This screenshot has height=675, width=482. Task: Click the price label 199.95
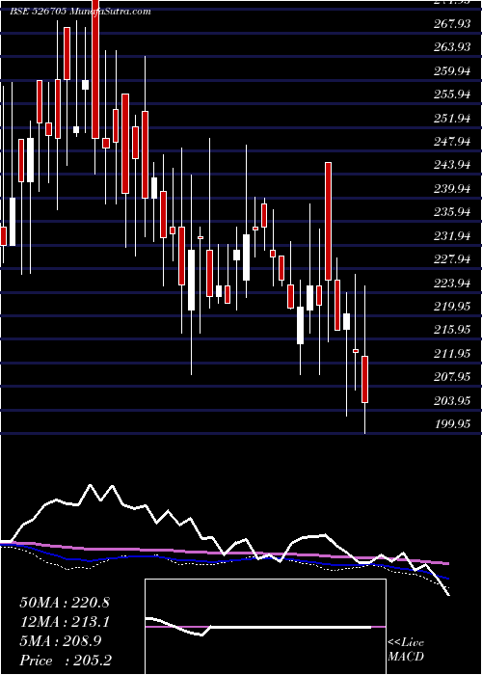coord(452,424)
